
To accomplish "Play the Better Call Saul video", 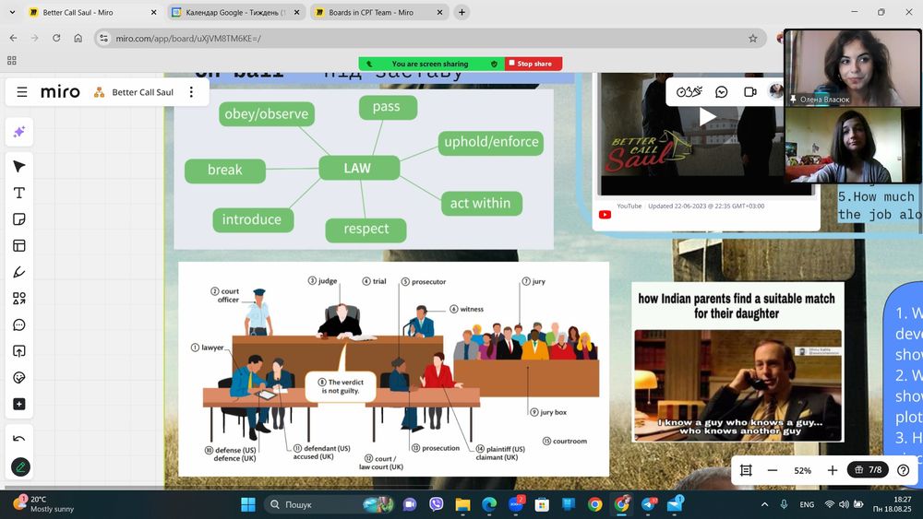I will pos(707,117).
